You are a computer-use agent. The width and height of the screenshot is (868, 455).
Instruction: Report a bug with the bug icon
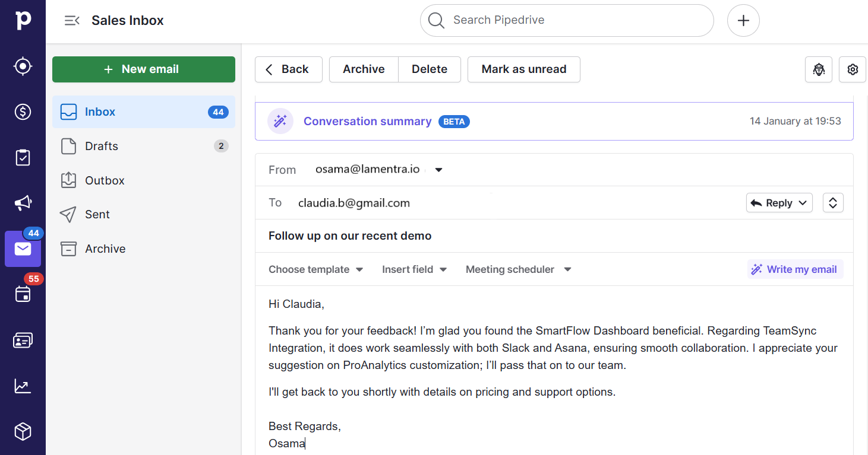818,69
